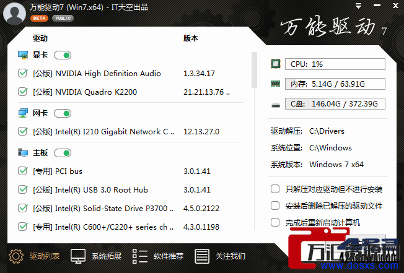The width and height of the screenshot is (404, 273).
Task: Switch to the 关注我们 tab
Action: pos(231,256)
